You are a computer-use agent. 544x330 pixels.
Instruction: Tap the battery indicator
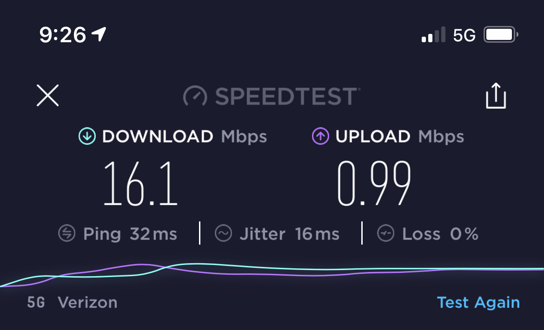click(501, 35)
